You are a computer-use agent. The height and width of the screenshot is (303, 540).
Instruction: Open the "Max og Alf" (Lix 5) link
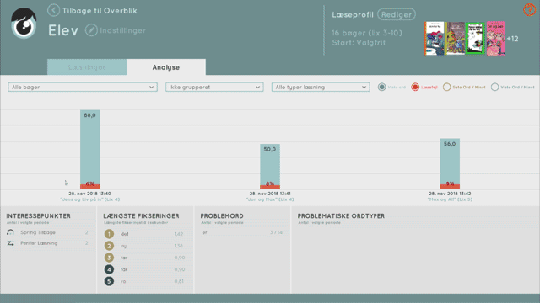coord(450,199)
